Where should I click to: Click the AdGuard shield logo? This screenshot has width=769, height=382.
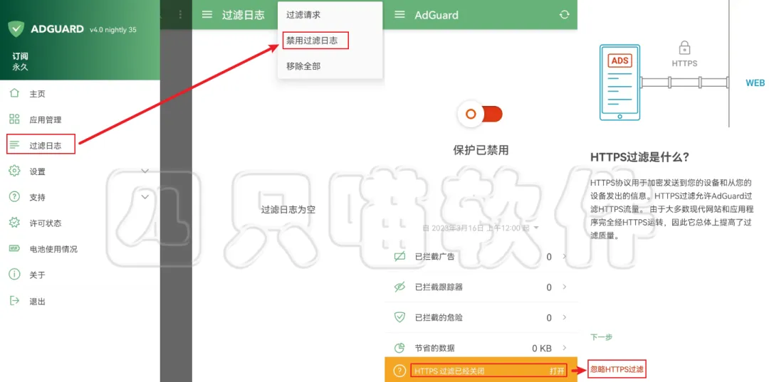16,29
